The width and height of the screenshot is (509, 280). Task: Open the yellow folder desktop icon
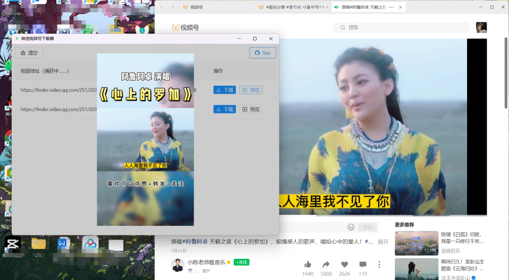click(x=39, y=244)
